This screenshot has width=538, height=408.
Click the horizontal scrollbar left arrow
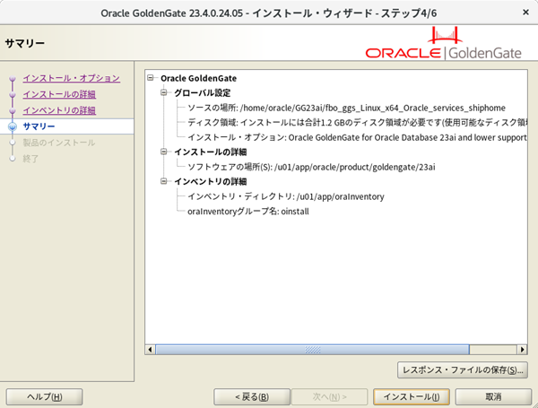coord(150,350)
